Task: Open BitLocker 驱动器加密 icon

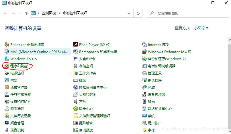Action: point(7,44)
